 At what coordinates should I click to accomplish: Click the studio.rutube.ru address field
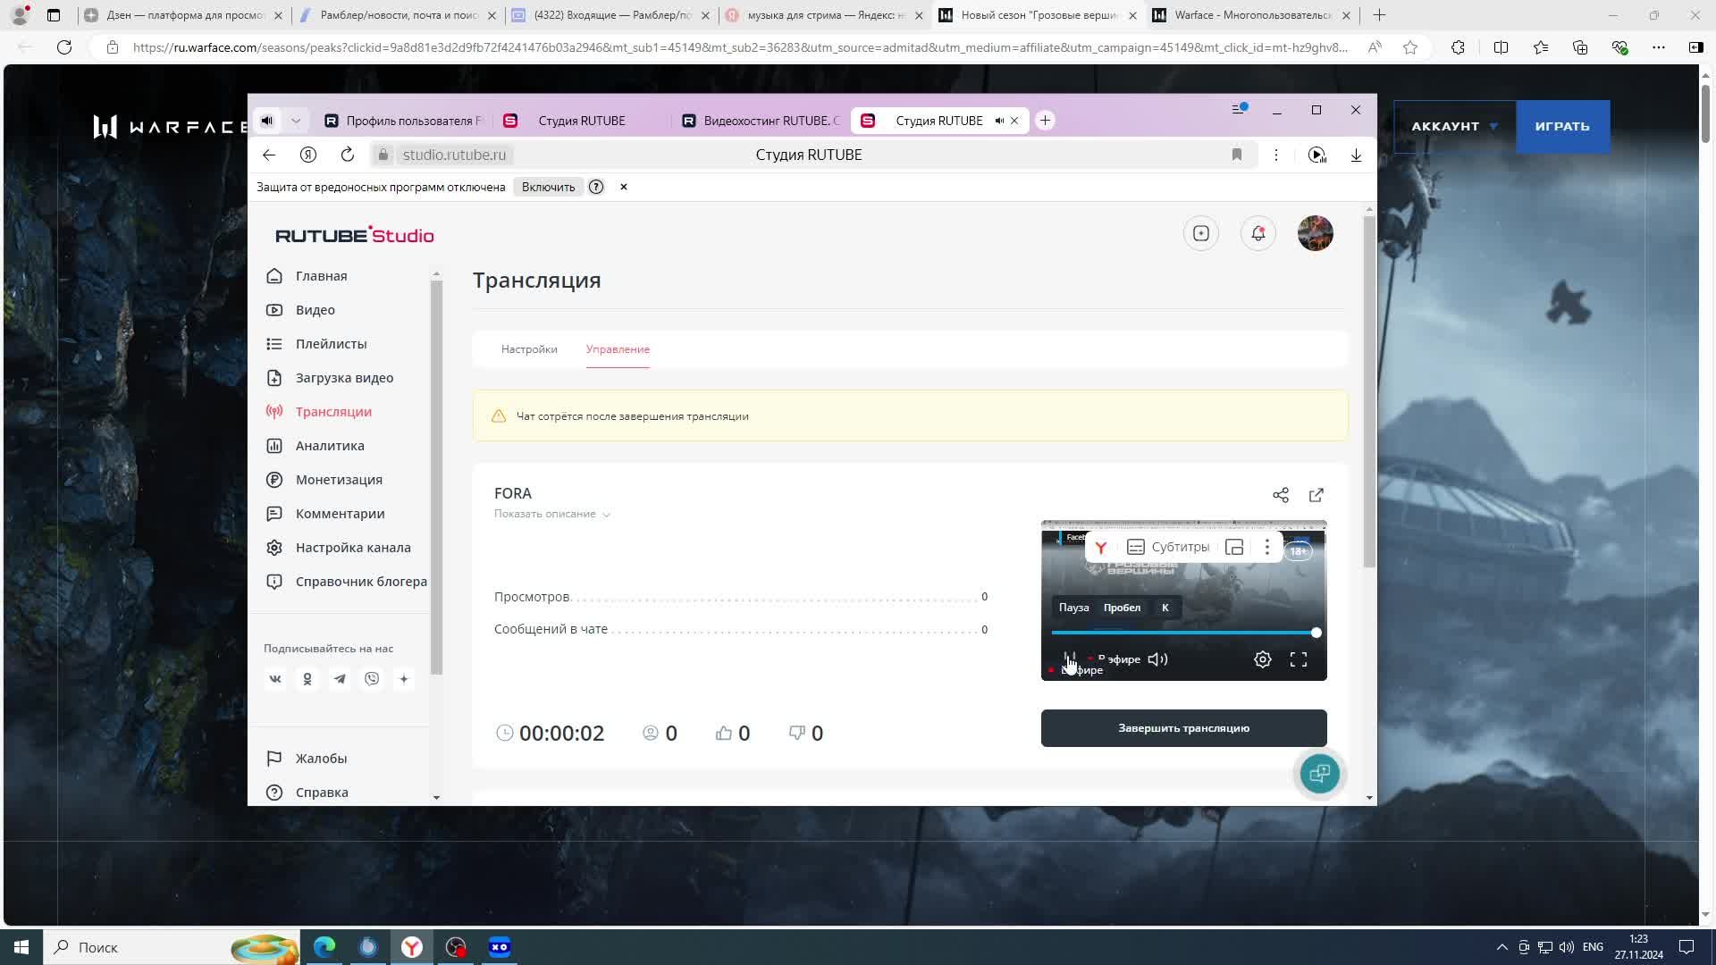pos(454,155)
